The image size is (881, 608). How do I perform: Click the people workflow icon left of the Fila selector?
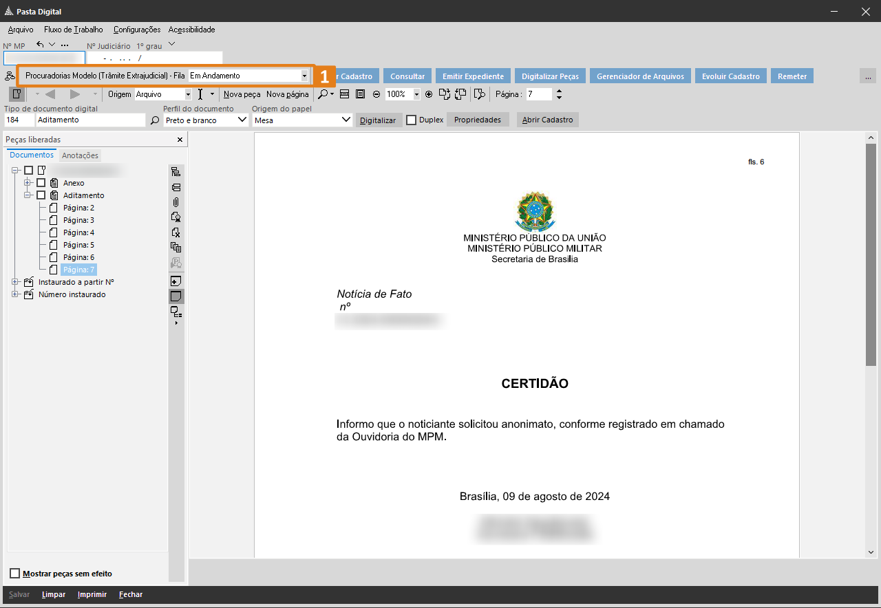pos(10,76)
